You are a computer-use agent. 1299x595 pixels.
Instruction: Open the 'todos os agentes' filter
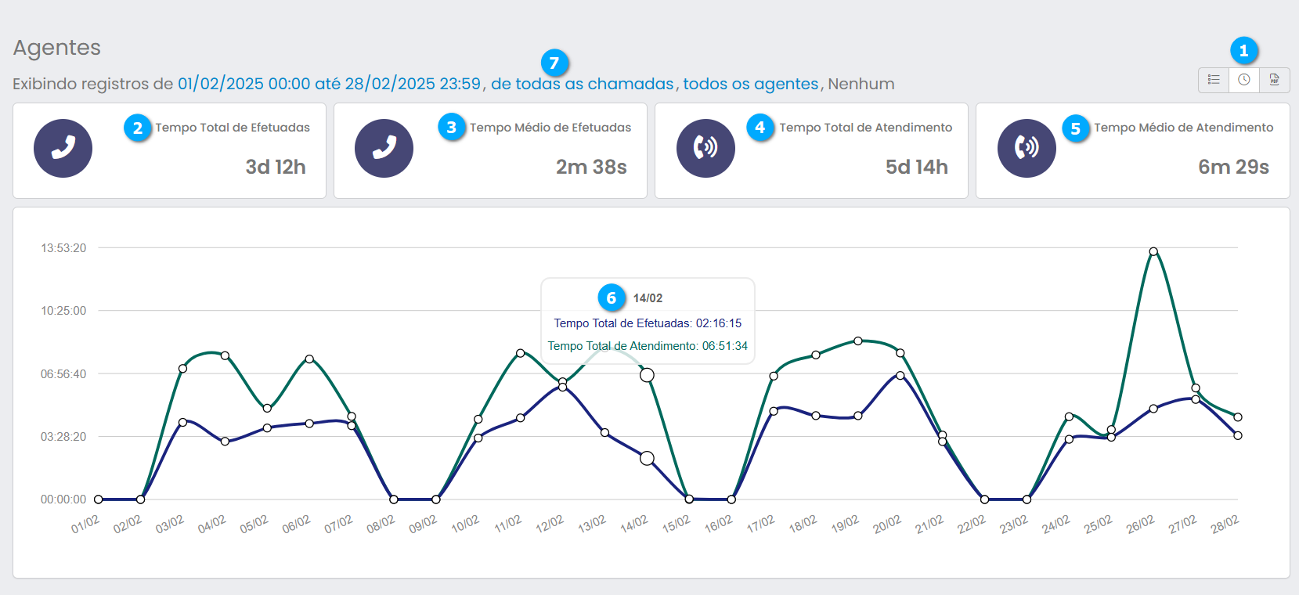coord(750,84)
